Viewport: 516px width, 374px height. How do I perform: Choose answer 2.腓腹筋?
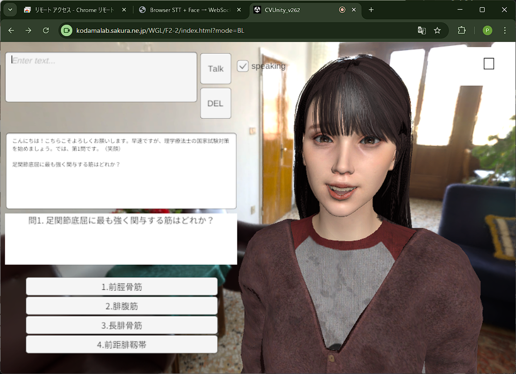[122, 306]
